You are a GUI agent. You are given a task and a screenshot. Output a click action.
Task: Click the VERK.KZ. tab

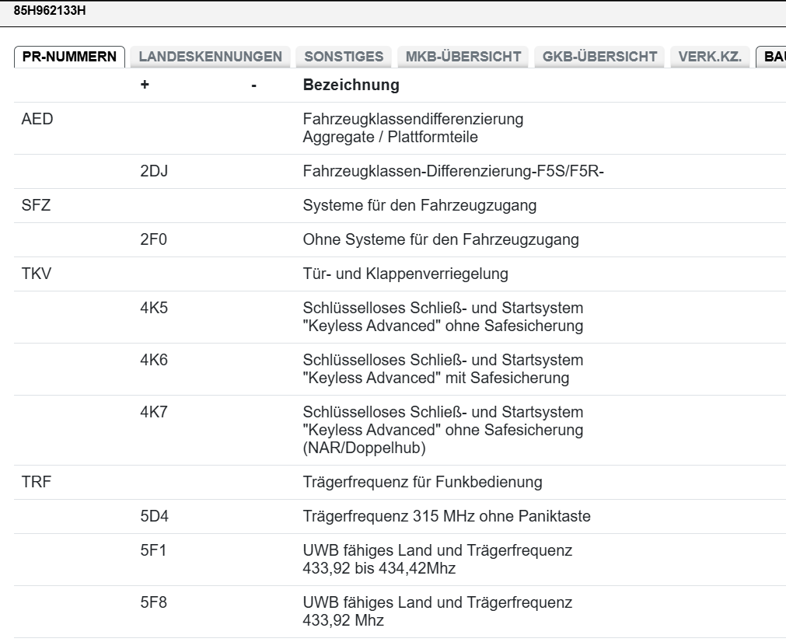710,57
